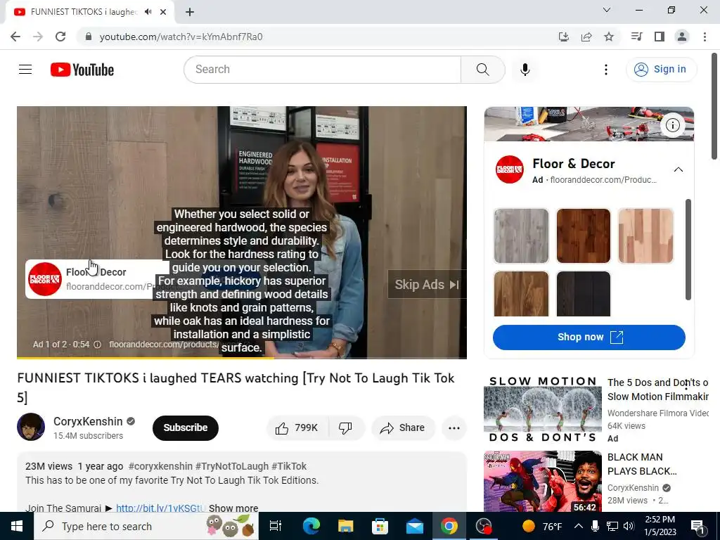This screenshot has width=720, height=540.
Task: Open the tab search chevron in title bar
Action: (607, 10)
